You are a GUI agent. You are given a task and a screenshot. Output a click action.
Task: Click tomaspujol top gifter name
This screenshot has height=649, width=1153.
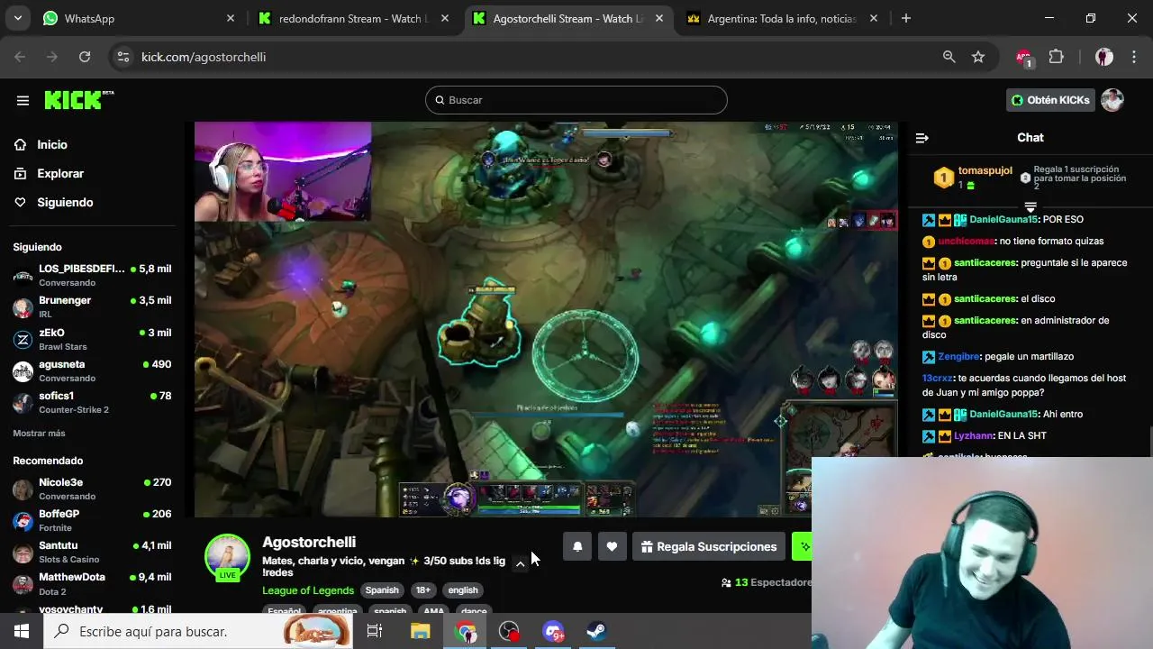tap(985, 171)
